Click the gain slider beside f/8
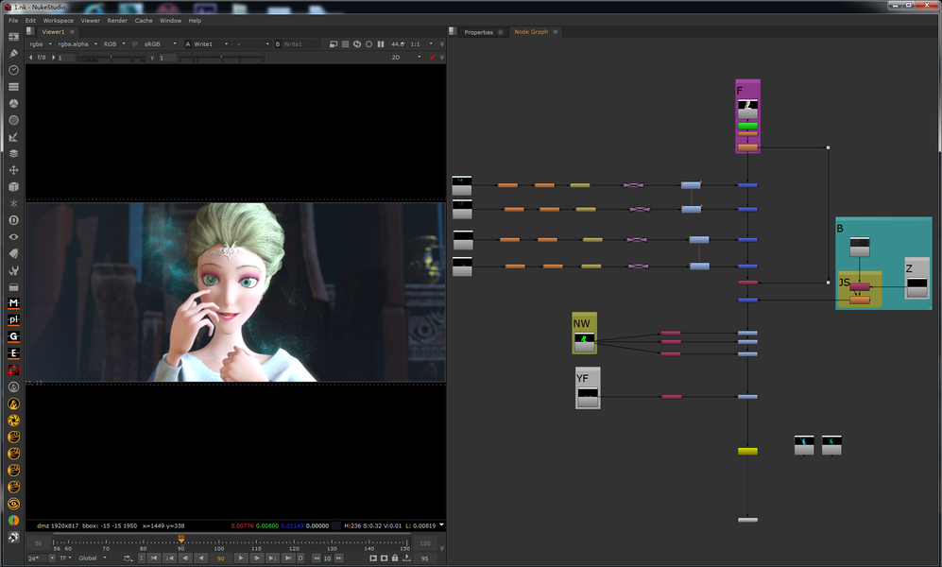942x567 pixels. tap(111, 58)
